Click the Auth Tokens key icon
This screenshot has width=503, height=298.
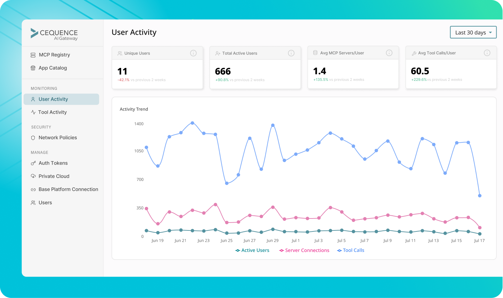[33, 163]
